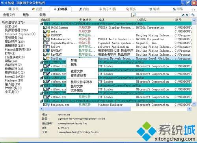
Task: Click the RavTRAY umbrella icon
Action: click(48, 55)
